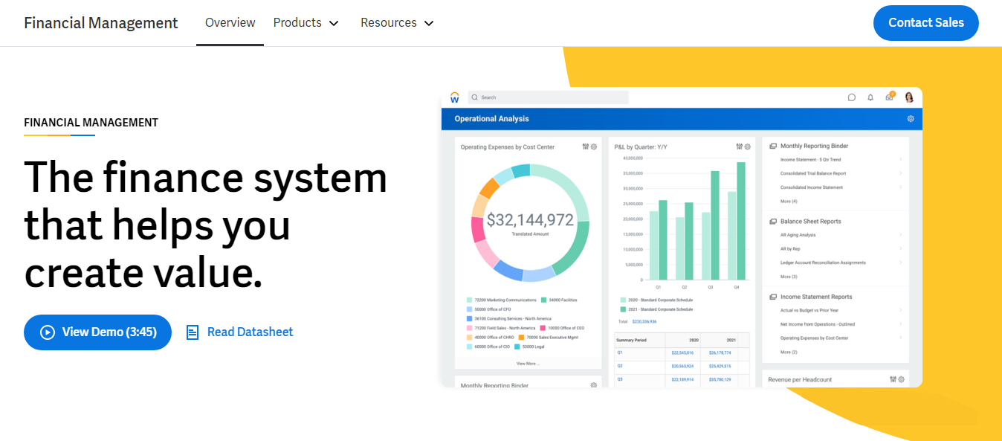
Task: Click filter sliders icon on Operating Expenses card
Action: [586, 147]
